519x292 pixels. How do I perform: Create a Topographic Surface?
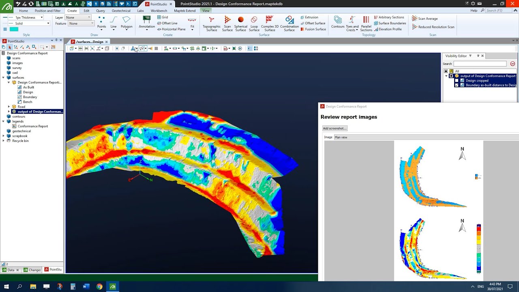(x=211, y=24)
